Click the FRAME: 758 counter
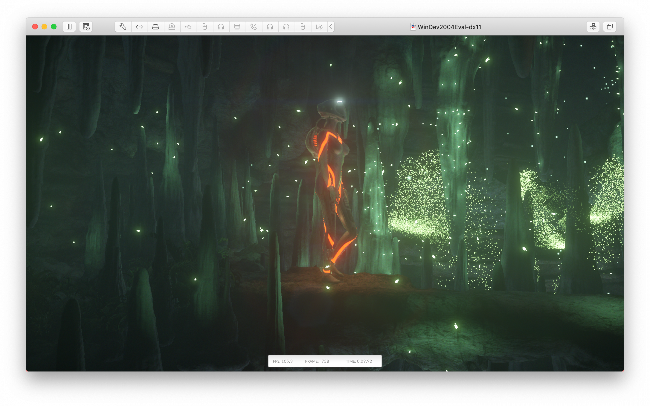The width and height of the screenshot is (650, 406). tap(317, 361)
